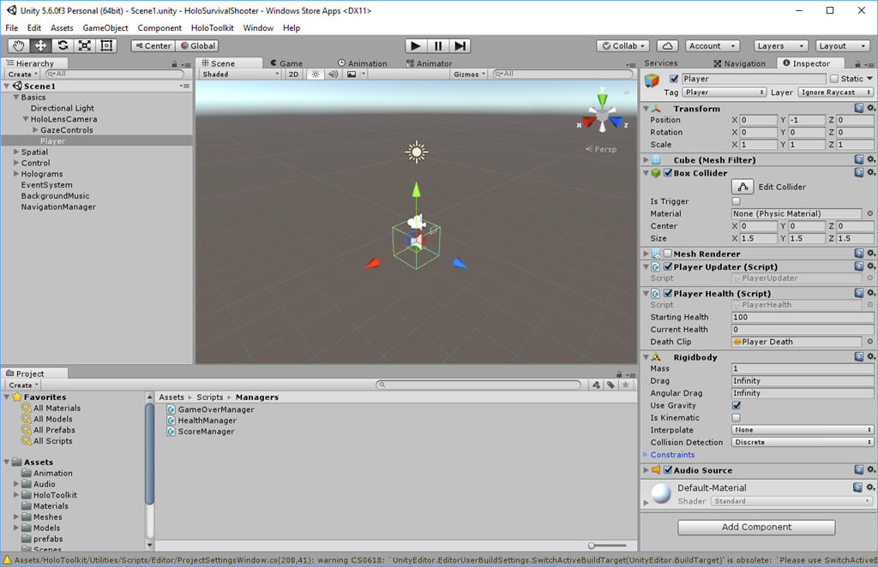Open the GameObject menu
The height and width of the screenshot is (567, 878).
(x=105, y=27)
